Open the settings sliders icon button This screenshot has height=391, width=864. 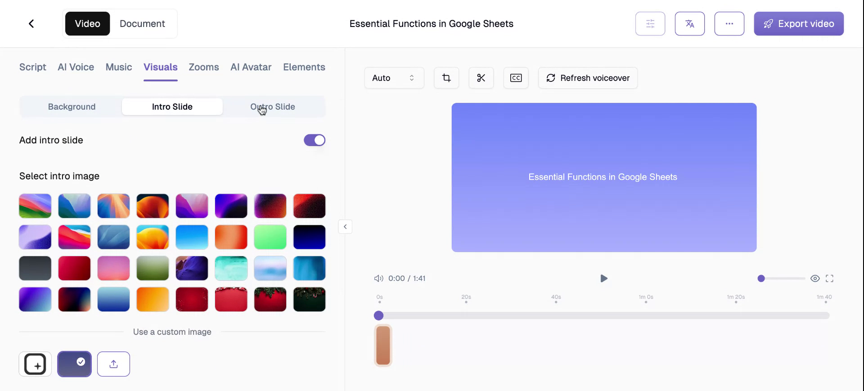tap(650, 24)
